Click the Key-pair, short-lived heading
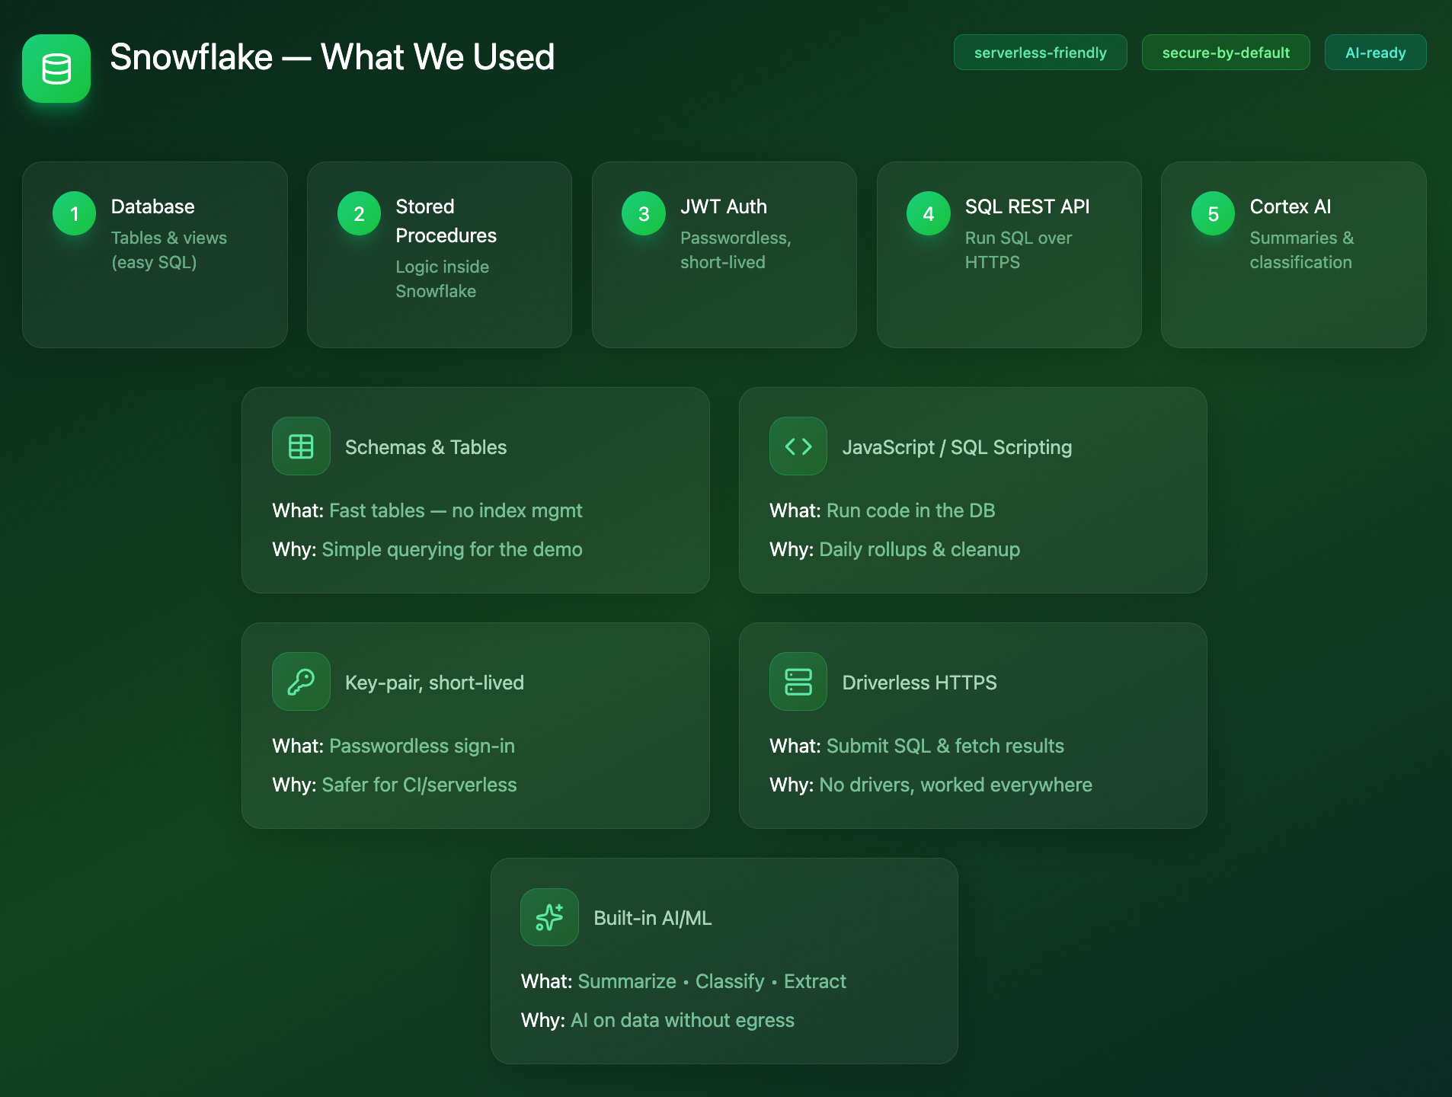 point(434,683)
